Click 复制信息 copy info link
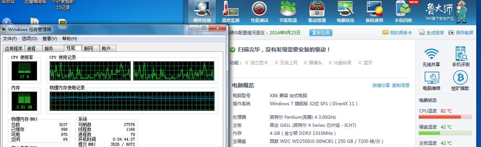This screenshot has height=147, width=481. click(401, 85)
